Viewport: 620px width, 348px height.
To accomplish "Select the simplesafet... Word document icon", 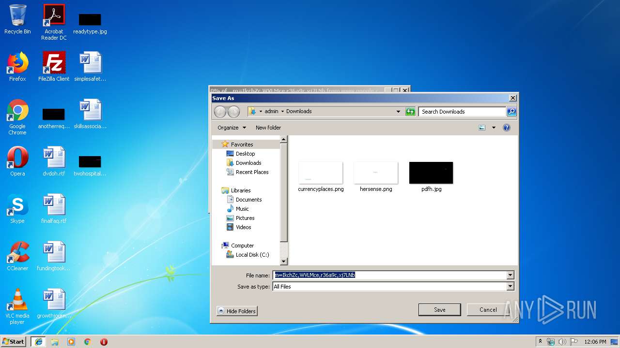I will [x=90, y=67].
